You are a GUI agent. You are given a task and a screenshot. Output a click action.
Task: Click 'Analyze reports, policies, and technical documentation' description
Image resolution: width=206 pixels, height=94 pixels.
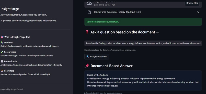point(31,65)
